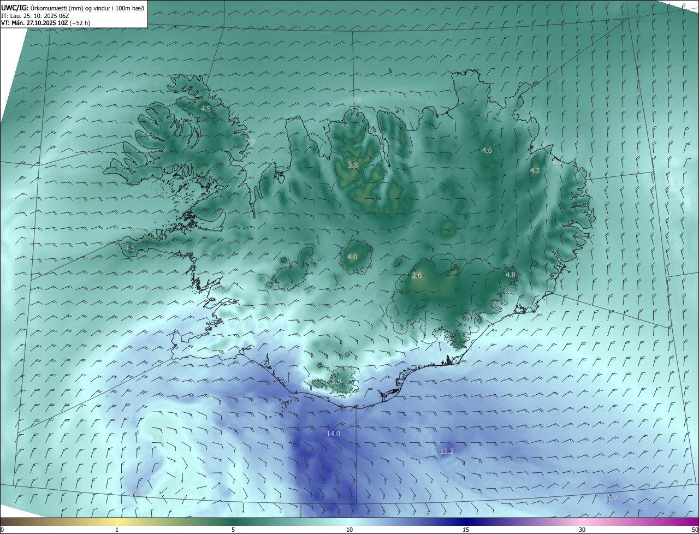Click the 50 tick label on the color scale
Image resolution: width=699 pixels, height=534 pixels.
click(x=695, y=530)
